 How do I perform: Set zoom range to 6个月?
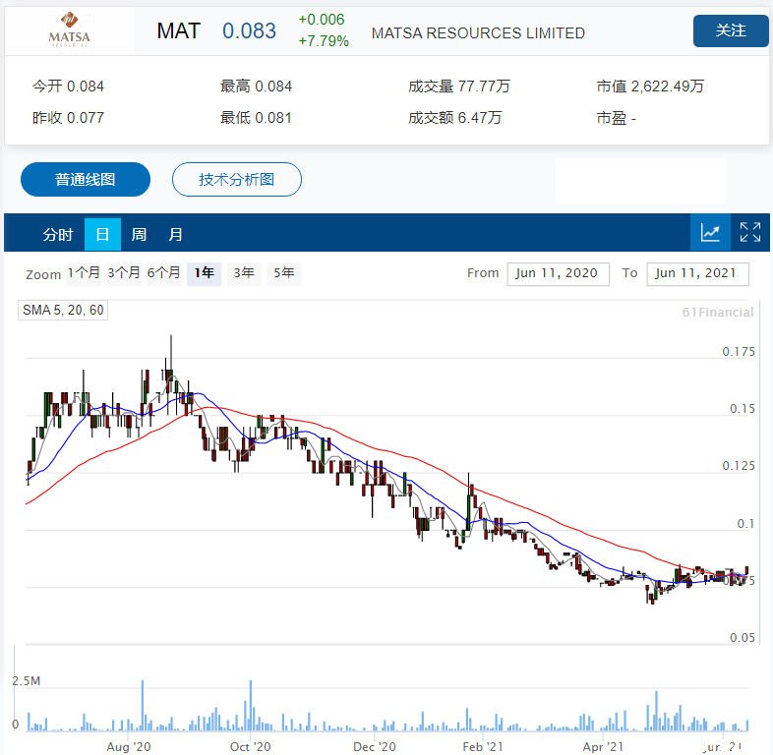click(x=163, y=273)
